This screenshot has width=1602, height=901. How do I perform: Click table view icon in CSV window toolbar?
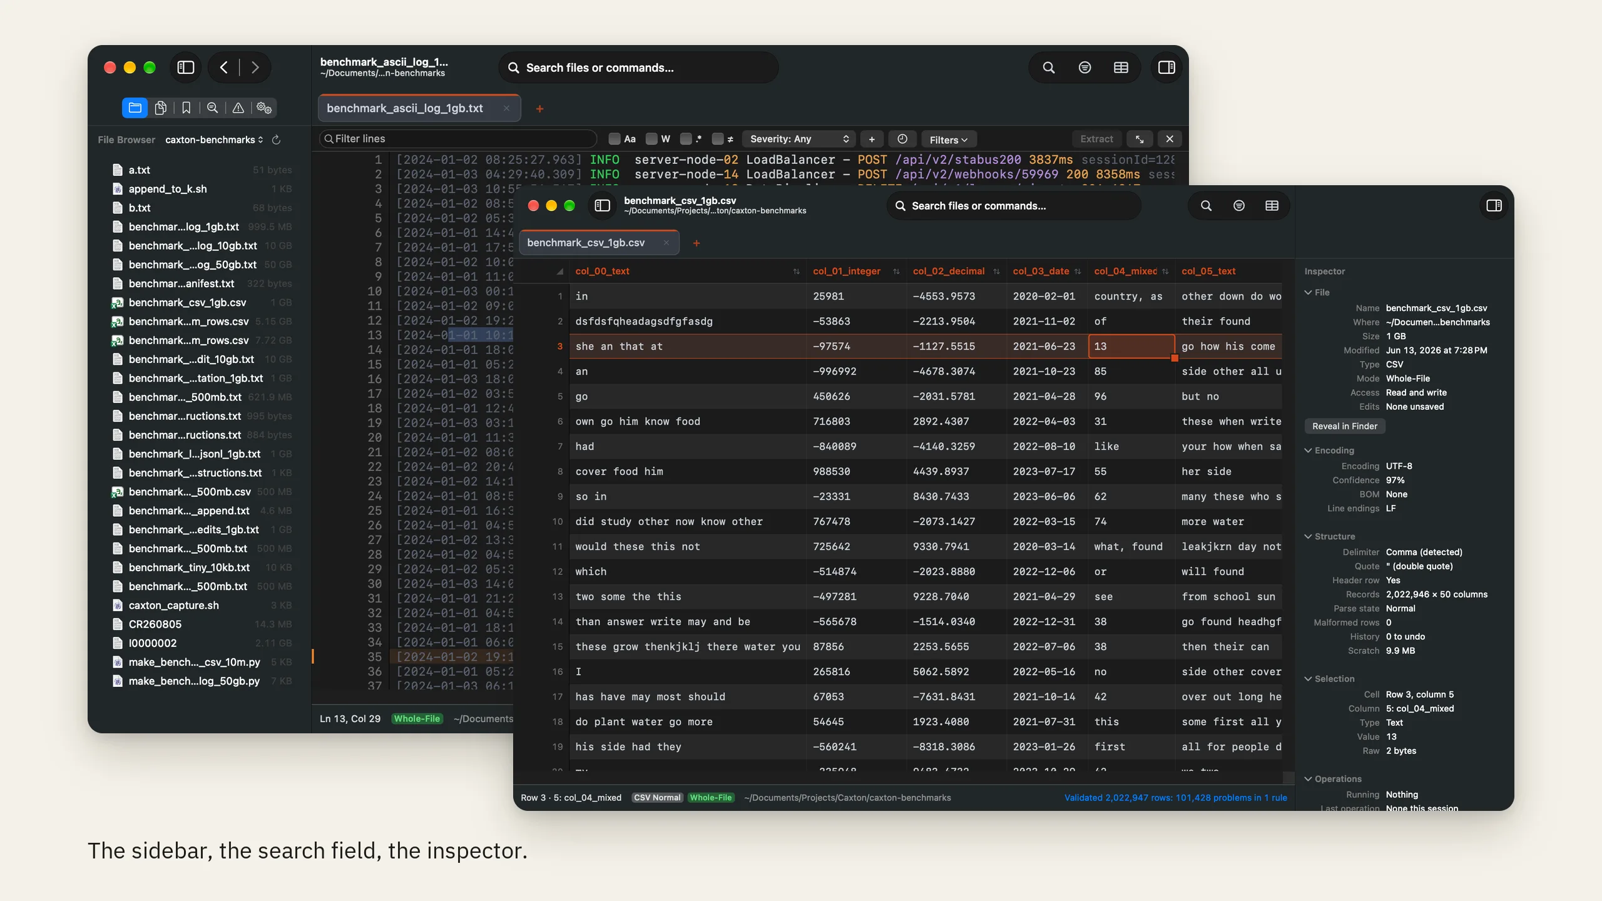(x=1272, y=206)
